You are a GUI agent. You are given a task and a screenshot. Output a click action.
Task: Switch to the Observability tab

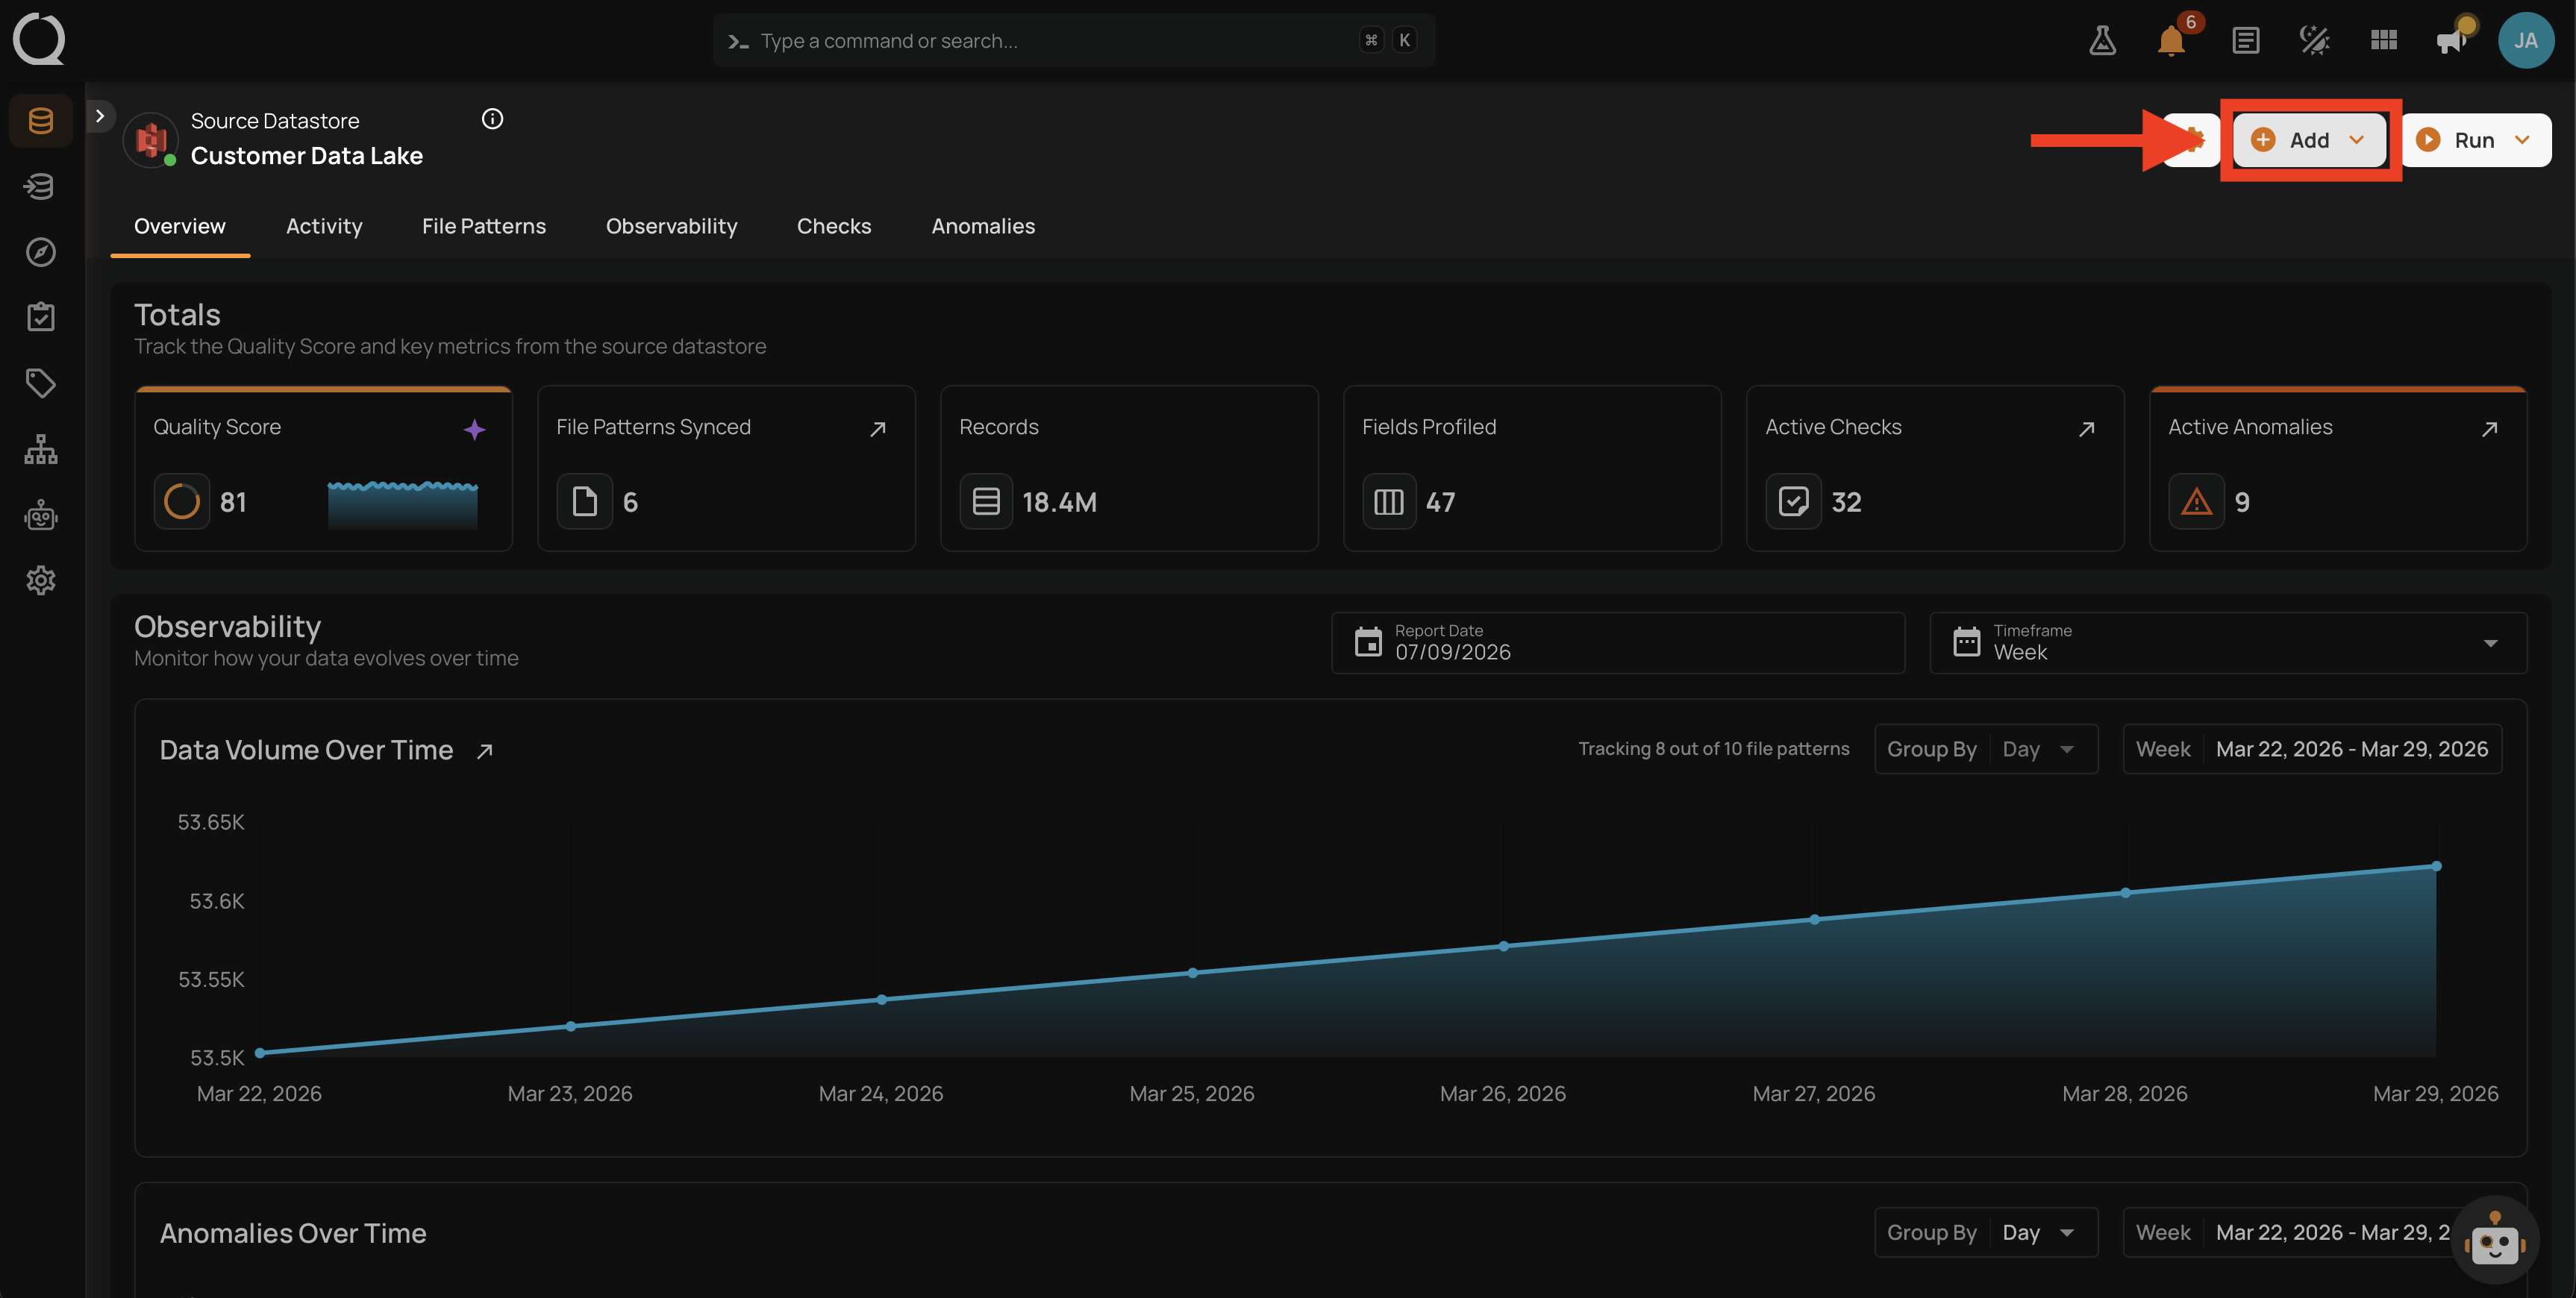(671, 226)
